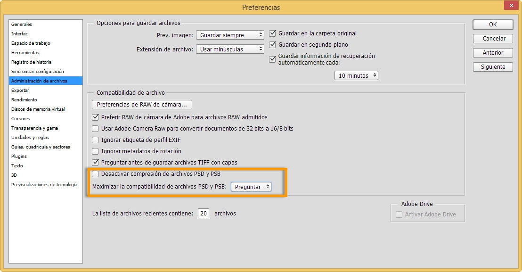Open the "Prev. imagen" dropdown
This screenshot has width=522, height=272.
pyautogui.click(x=230, y=34)
